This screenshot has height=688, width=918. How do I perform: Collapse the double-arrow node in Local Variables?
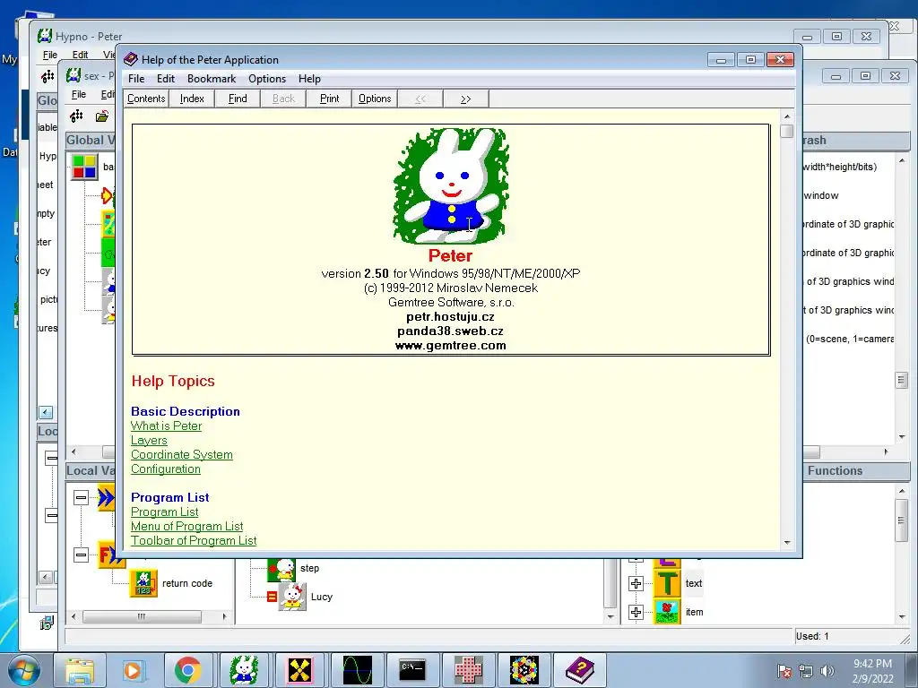(81, 498)
